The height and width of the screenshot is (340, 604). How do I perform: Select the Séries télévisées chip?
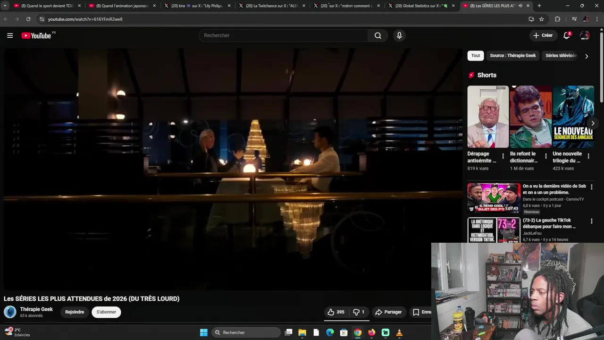coord(561,56)
